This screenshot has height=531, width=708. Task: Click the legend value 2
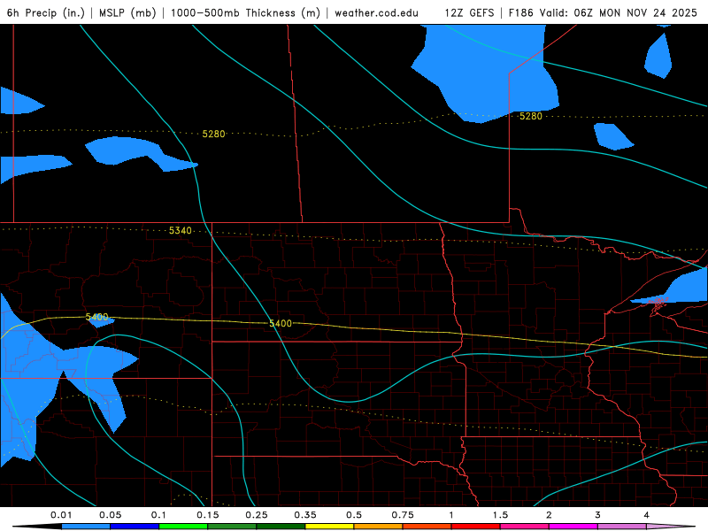click(x=549, y=515)
